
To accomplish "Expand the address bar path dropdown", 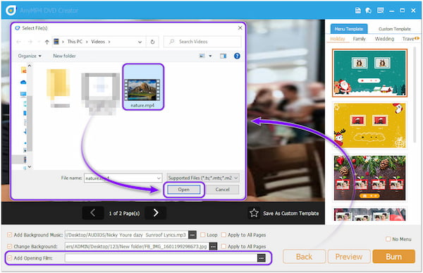I will [x=140, y=42].
